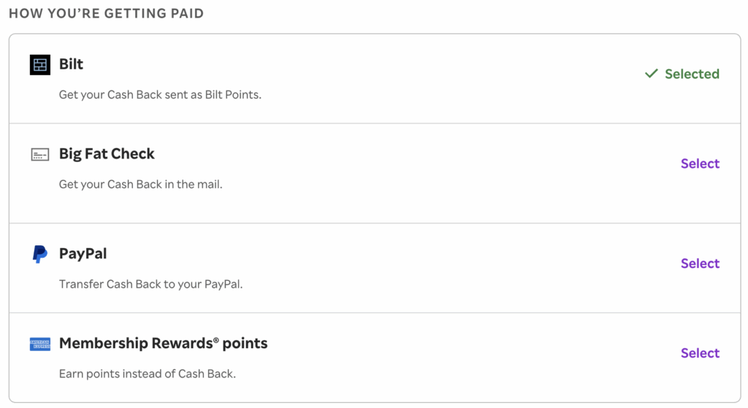The height and width of the screenshot is (408, 748).
Task: Click the paper check icon
Action: (39, 155)
